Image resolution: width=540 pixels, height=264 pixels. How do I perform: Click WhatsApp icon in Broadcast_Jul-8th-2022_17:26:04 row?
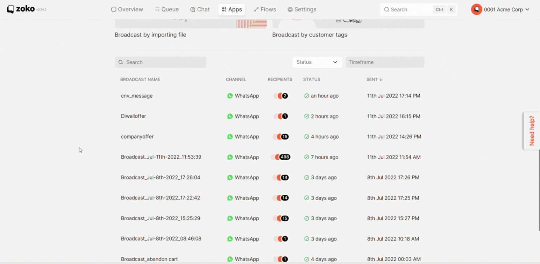click(230, 178)
